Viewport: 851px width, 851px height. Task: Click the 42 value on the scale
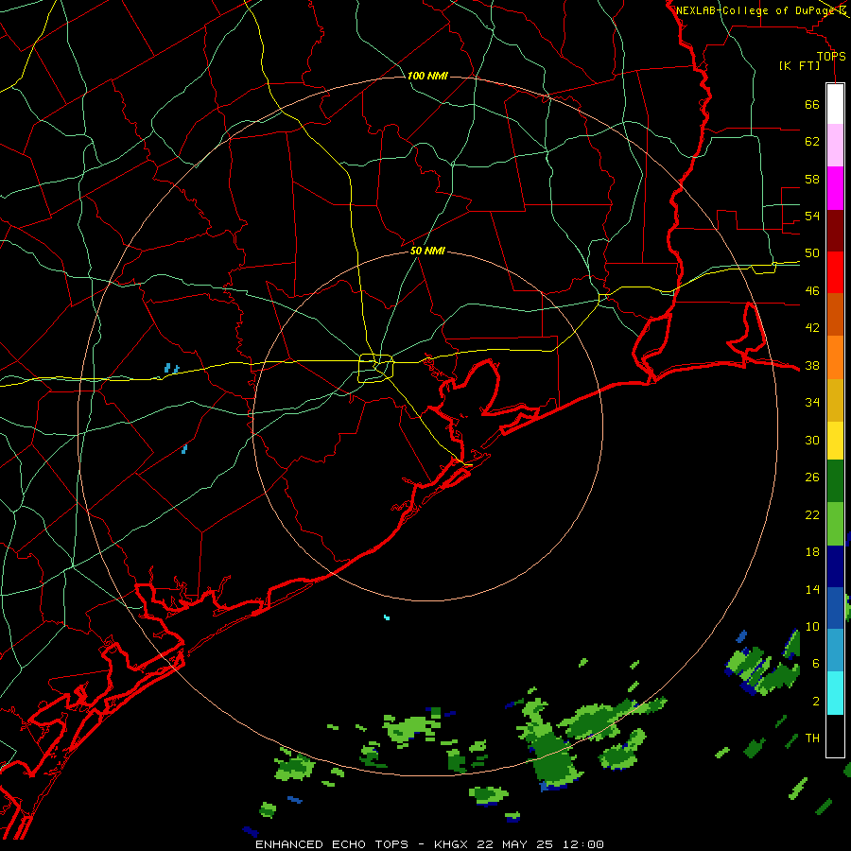(x=812, y=328)
